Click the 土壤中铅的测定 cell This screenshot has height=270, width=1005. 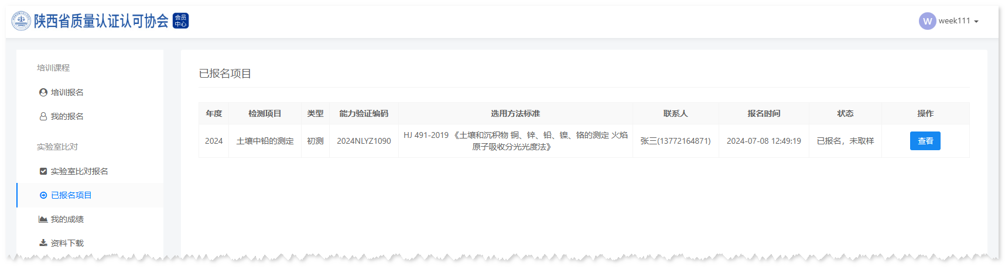click(265, 141)
